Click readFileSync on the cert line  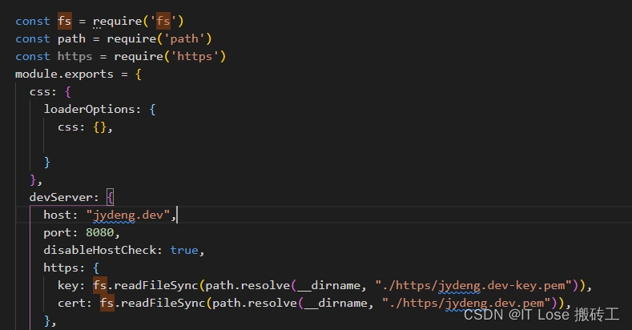(x=163, y=303)
